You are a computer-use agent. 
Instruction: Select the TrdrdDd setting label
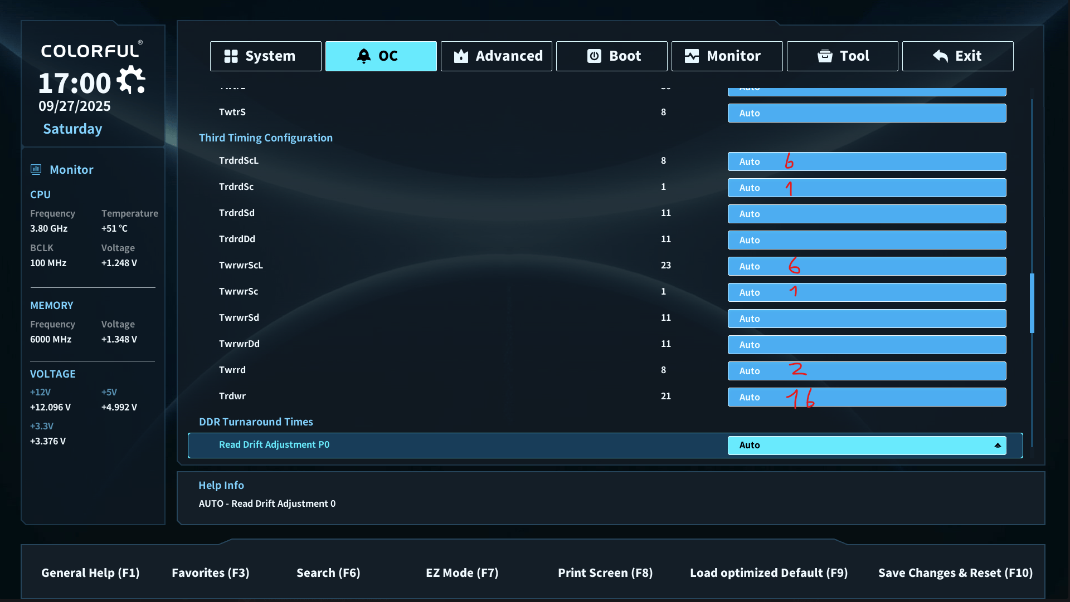(237, 239)
